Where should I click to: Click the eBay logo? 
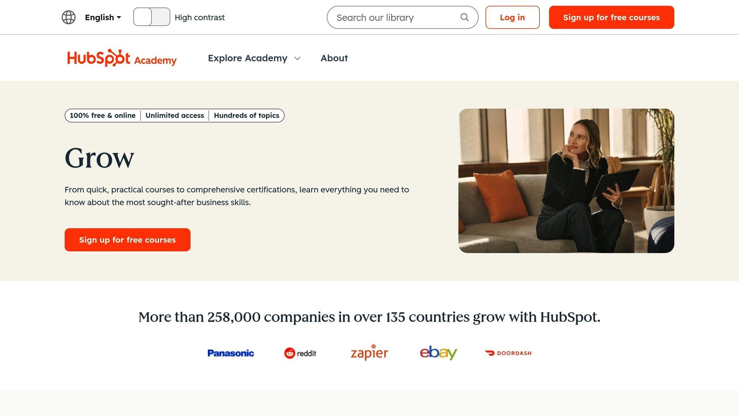click(438, 353)
